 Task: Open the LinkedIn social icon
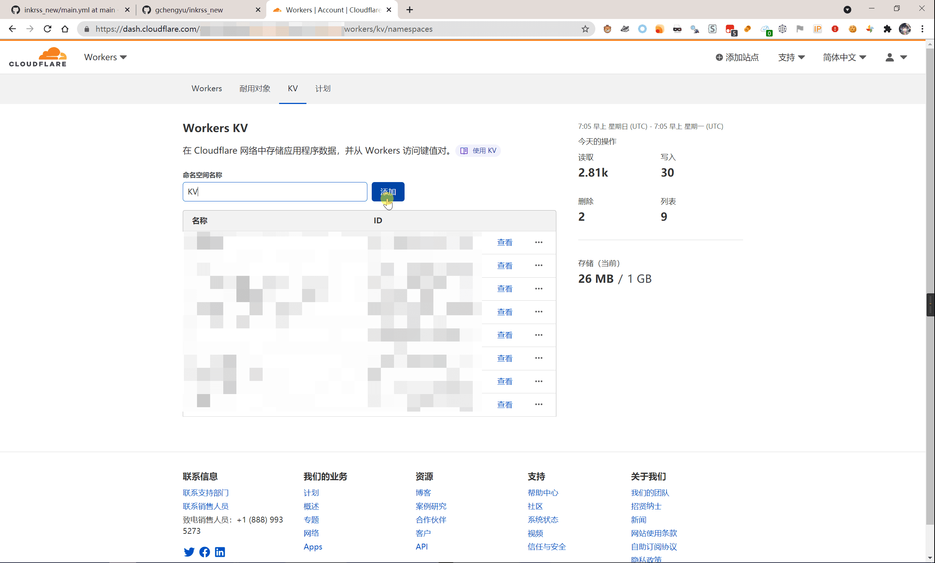[220, 552]
